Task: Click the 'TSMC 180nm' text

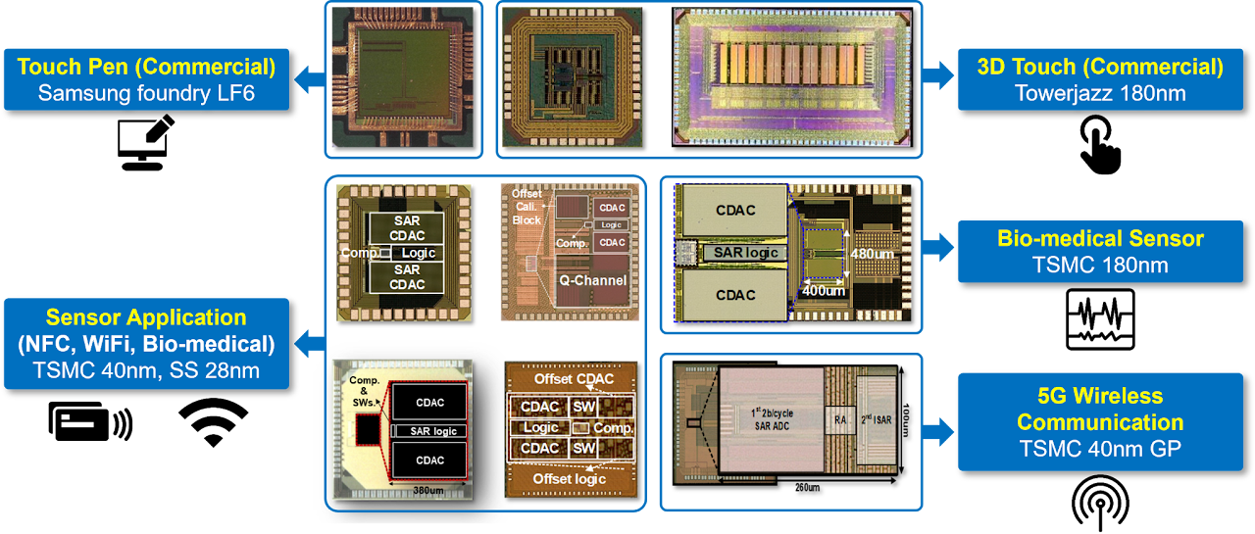Action: [1100, 265]
